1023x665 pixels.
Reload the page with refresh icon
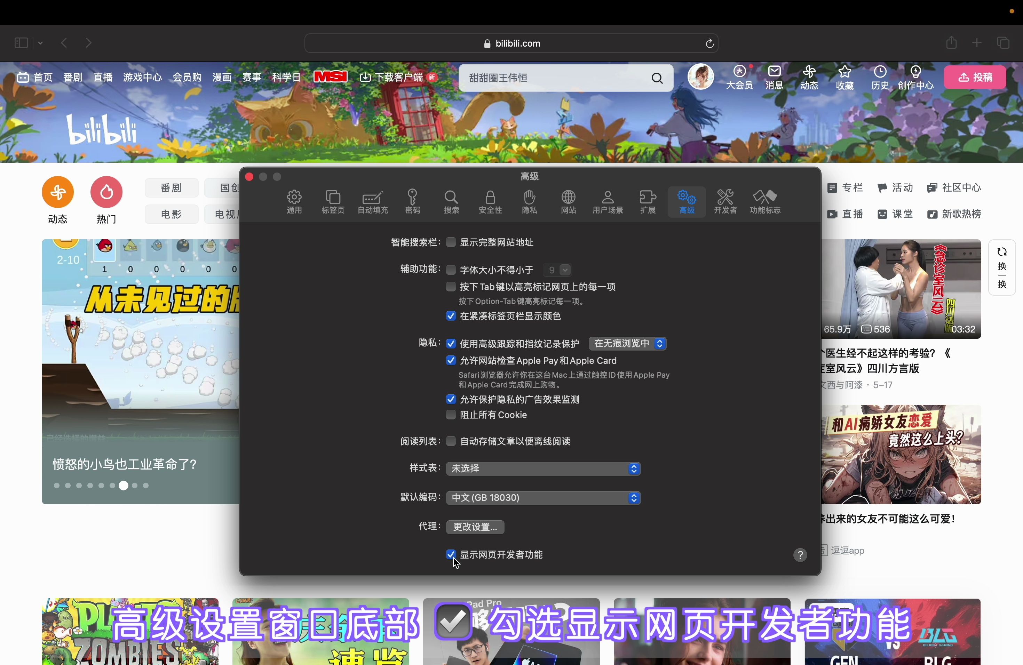(709, 43)
